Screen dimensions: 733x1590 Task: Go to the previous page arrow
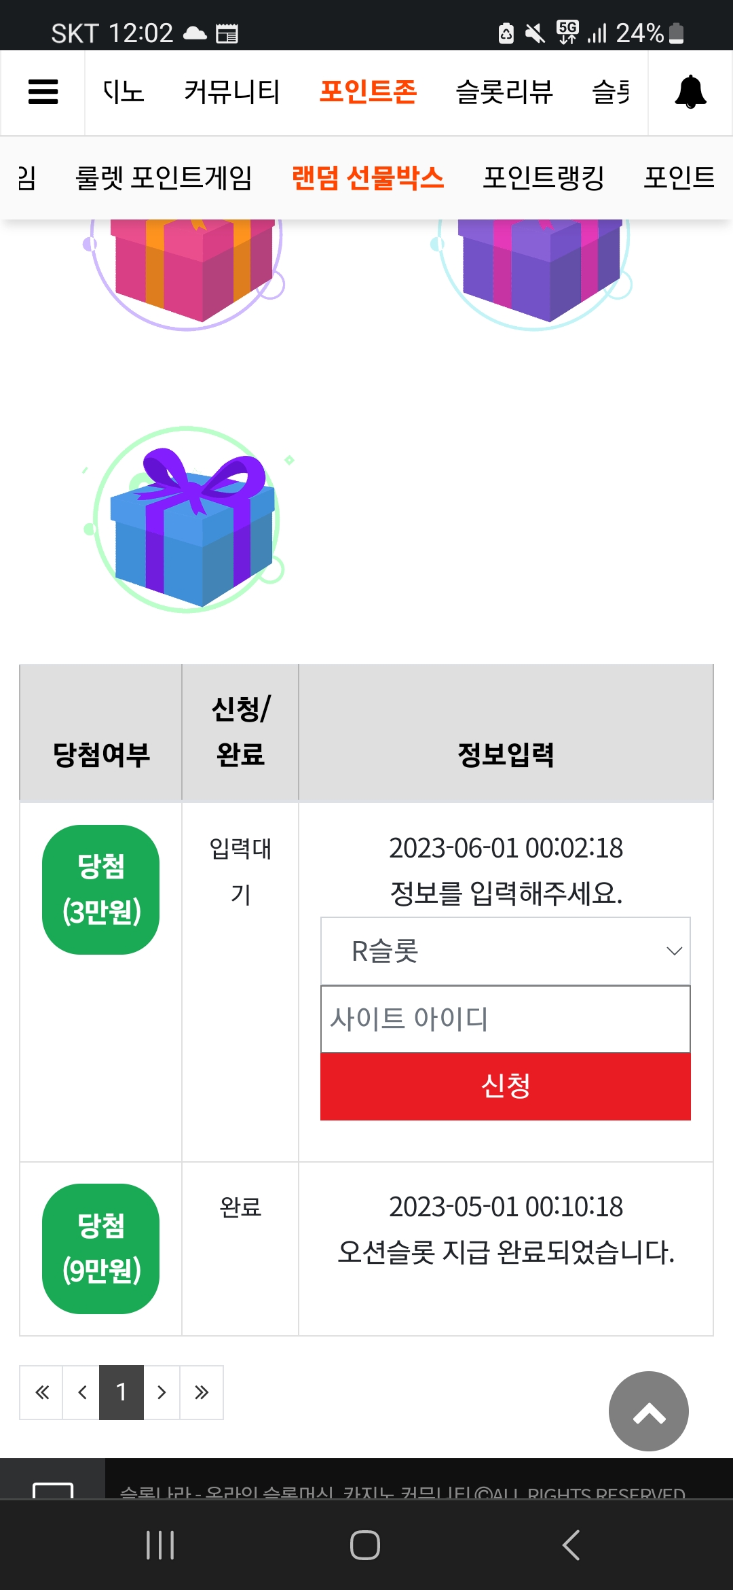pos(81,1392)
